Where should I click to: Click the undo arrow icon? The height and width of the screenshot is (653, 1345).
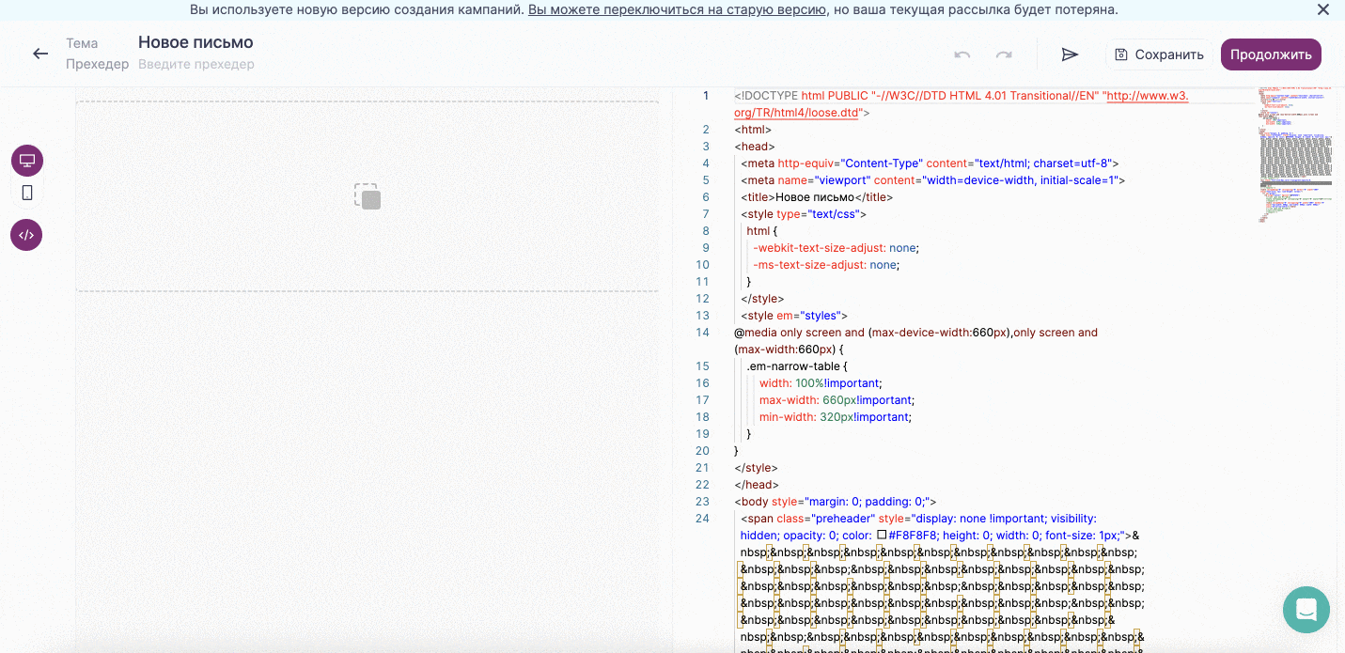[x=962, y=54]
